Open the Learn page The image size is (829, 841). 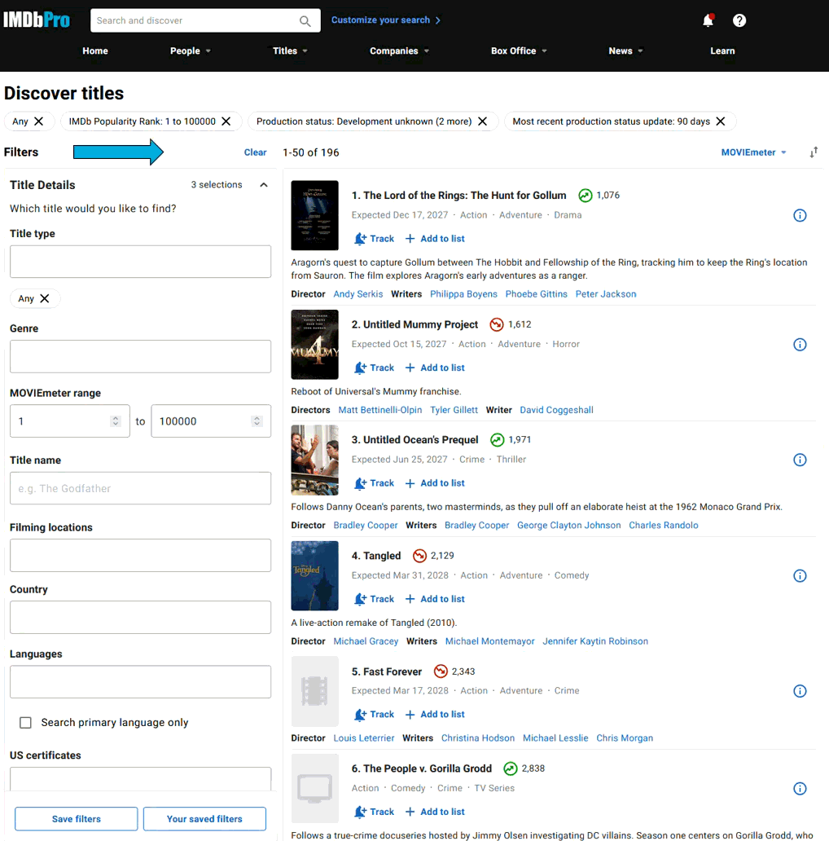pos(722,51)
